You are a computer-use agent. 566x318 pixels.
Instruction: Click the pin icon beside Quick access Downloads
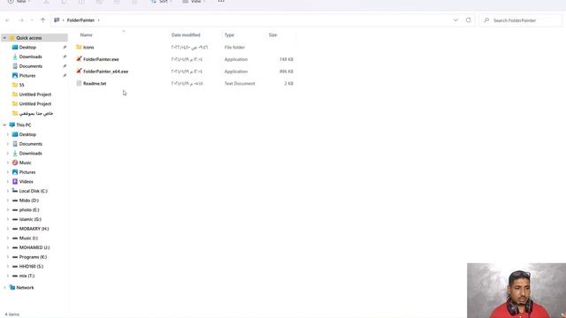pos(65,57)
